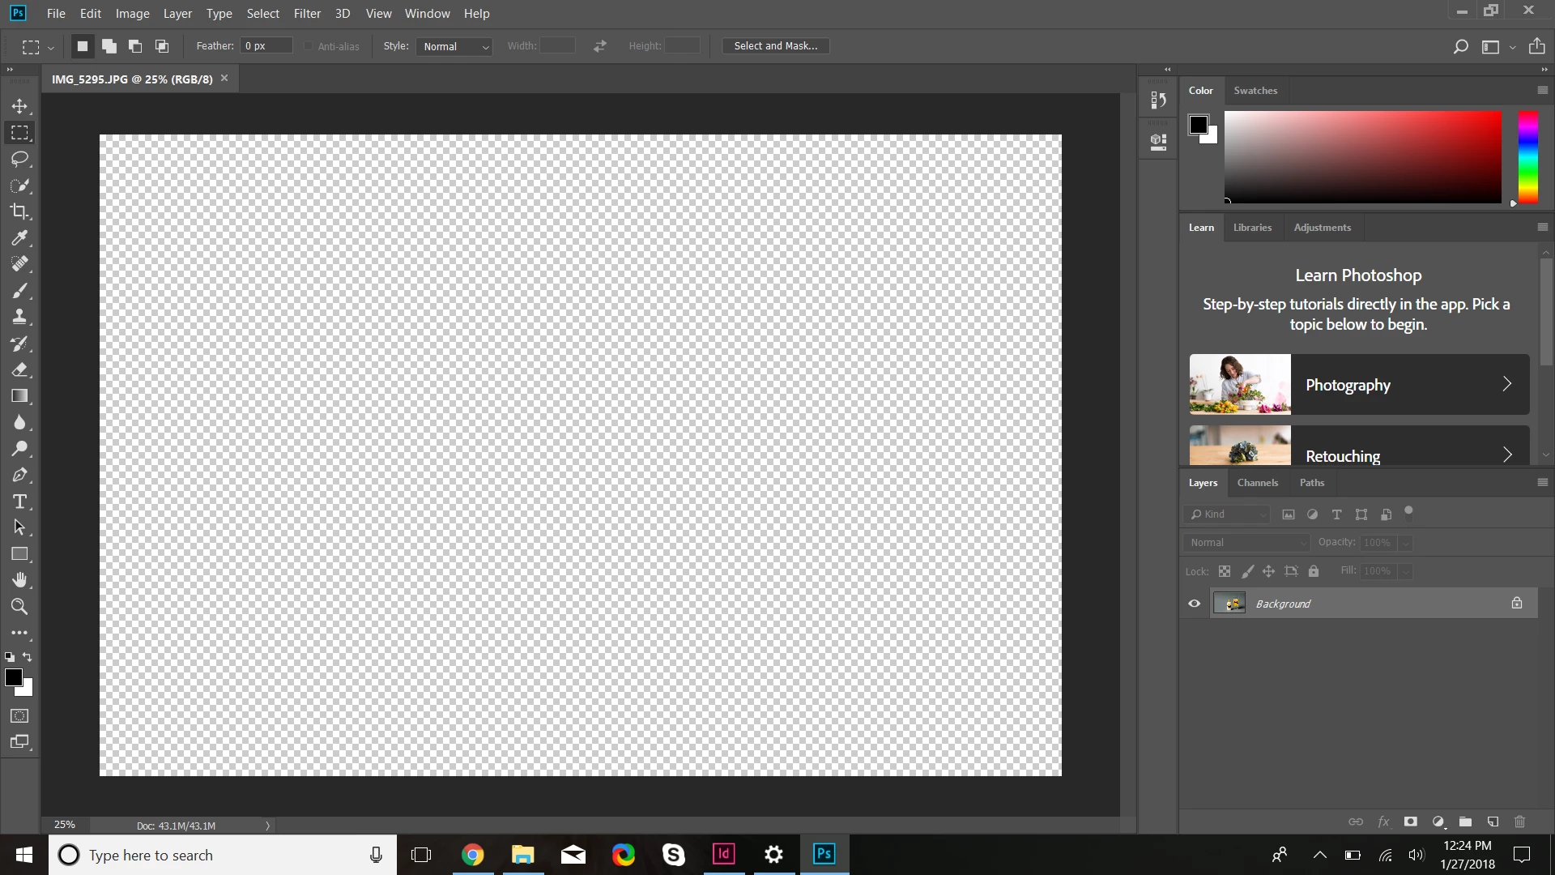Select the Crop tool
This screenshot has width=1555, height=875.
click(x=19, y=211)
